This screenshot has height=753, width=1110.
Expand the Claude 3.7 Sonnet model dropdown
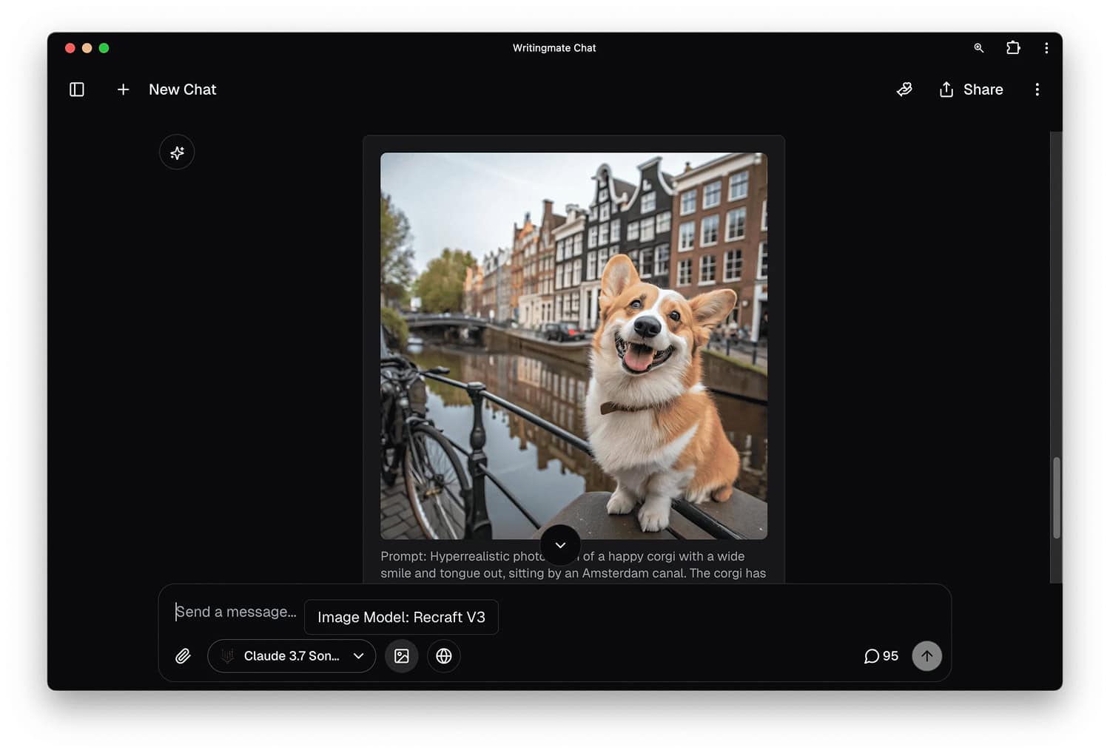[x=291, y=656]
